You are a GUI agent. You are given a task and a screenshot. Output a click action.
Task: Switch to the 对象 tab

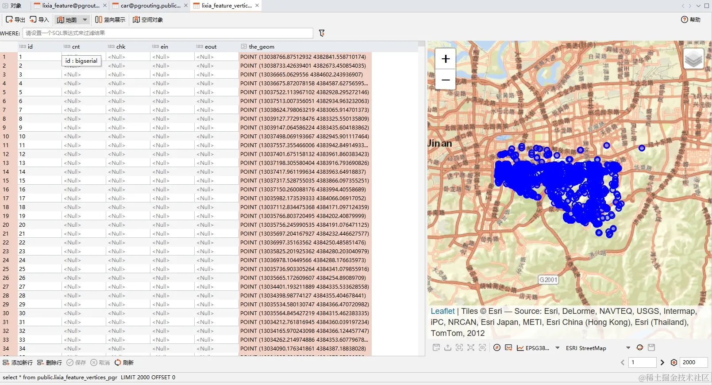point(12,6)
